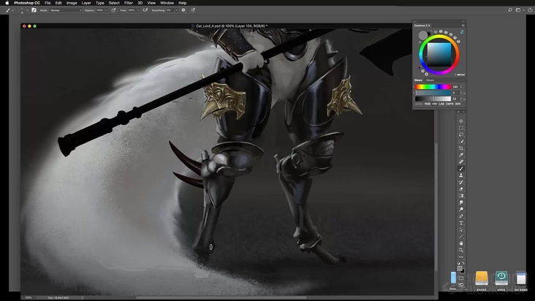Toggle airbrush-style build-up

pos(145,10)
